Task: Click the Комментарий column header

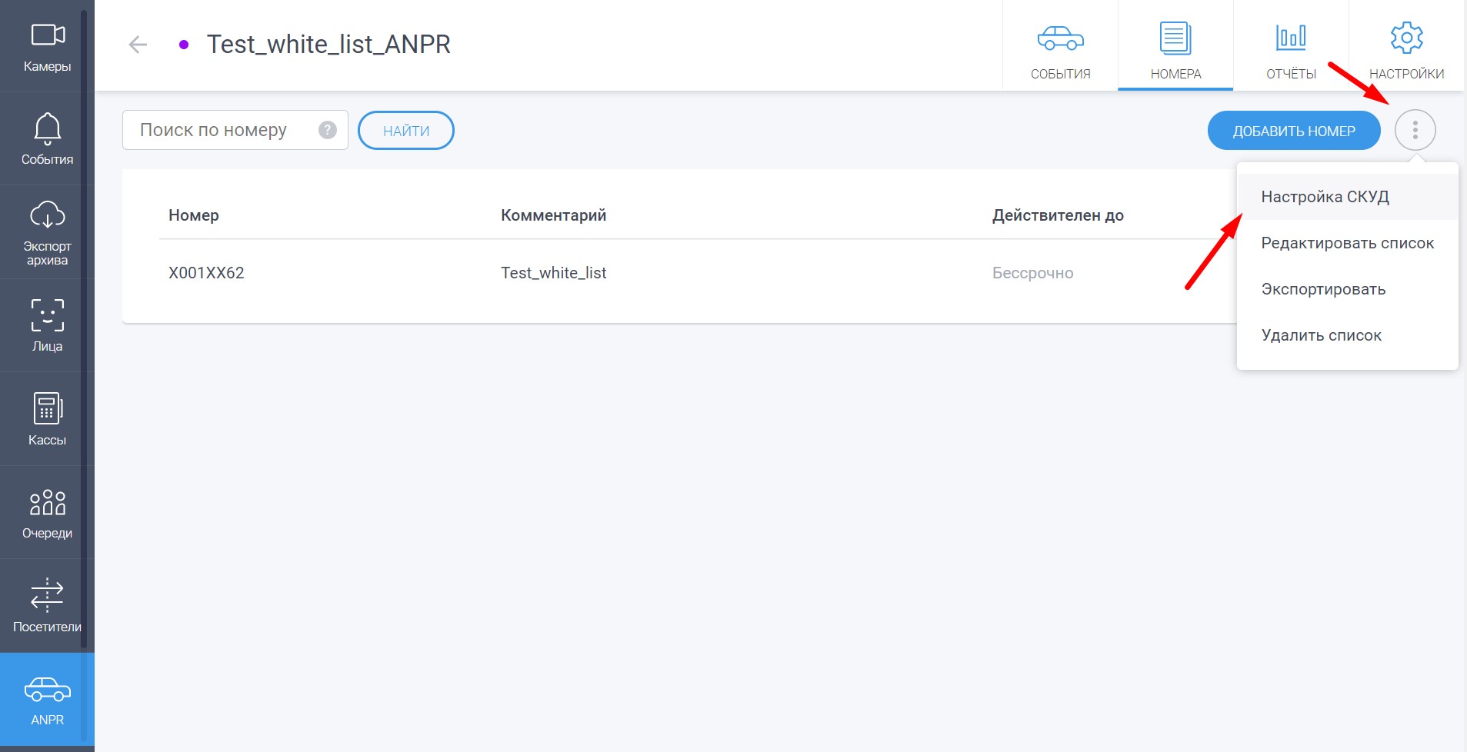Action: tap(553, 215)
